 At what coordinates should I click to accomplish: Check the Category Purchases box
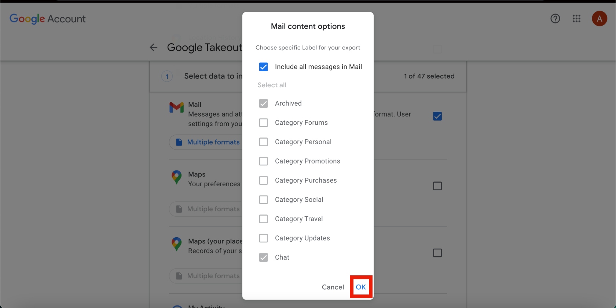[263, 180]
